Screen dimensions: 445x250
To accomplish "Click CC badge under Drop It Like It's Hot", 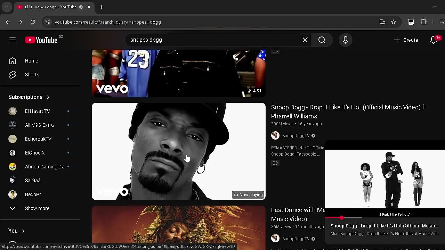I will coord(275,163).
